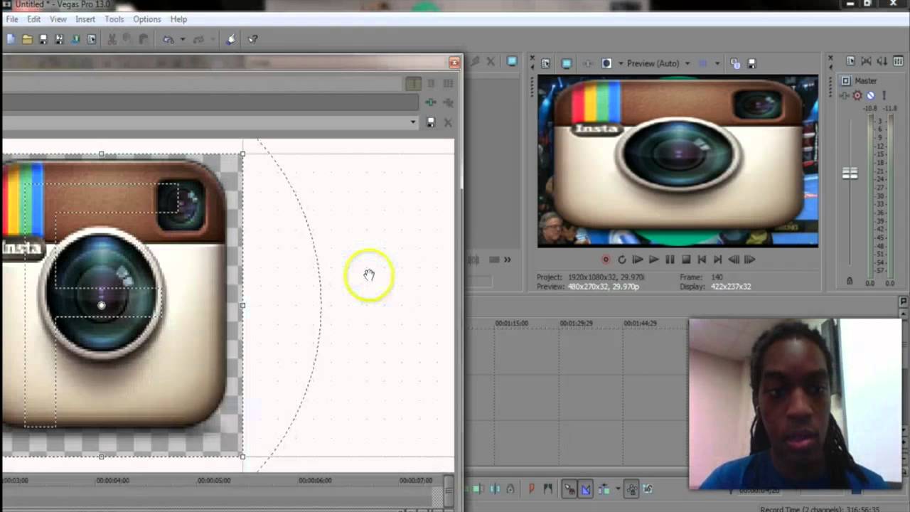The width and height of the screenshot is (910, 512).
Task: Toggle Enable Snapping on the timeline toolbar
Action: pyautogui.click(x=569, y=489)
